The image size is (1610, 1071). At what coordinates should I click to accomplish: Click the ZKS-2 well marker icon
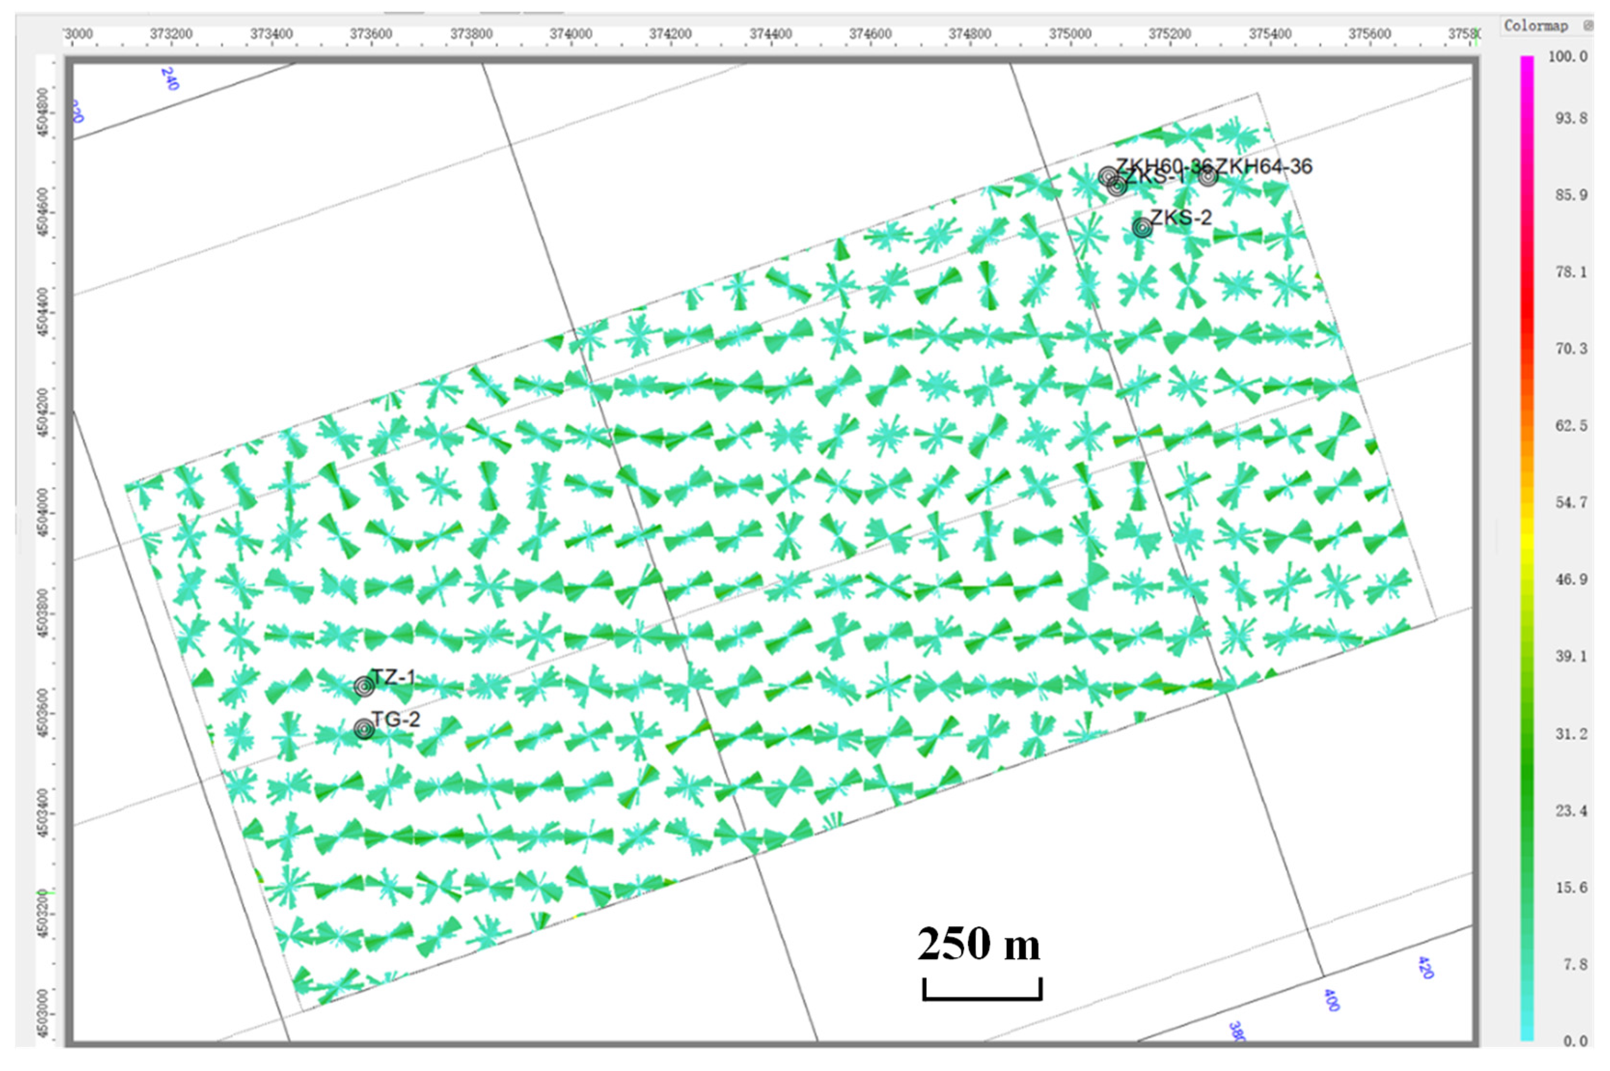1142,227
